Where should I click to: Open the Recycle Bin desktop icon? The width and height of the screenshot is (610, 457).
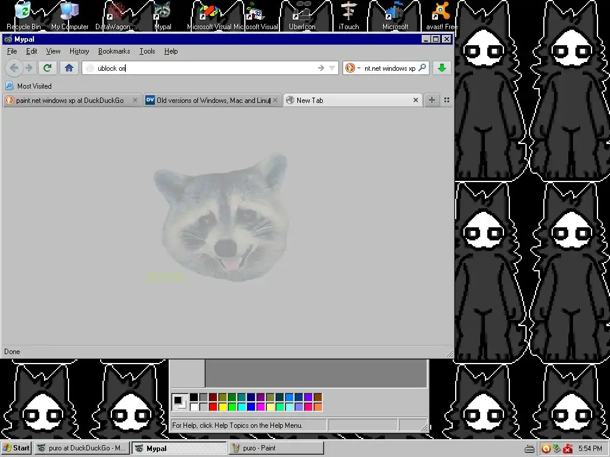[x=23, y=15]
